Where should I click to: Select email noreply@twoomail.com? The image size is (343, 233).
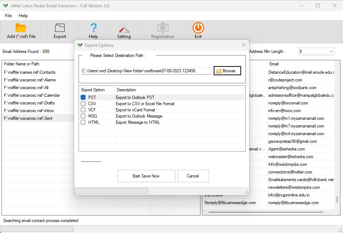288,103
